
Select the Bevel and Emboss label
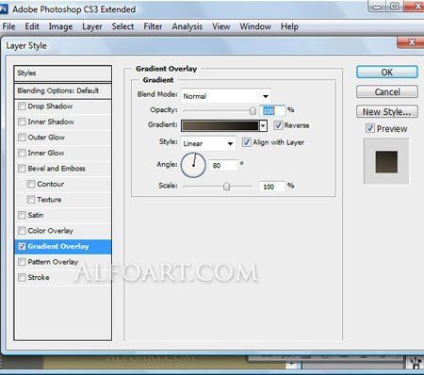tap(57, 169)
